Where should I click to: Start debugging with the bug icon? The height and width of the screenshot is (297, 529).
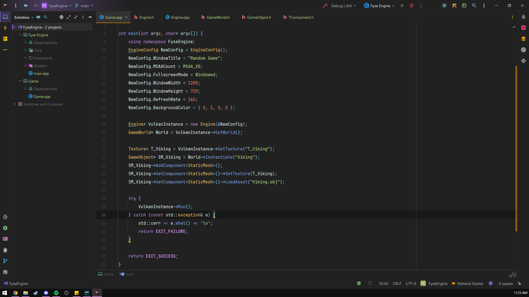[412, 5]
